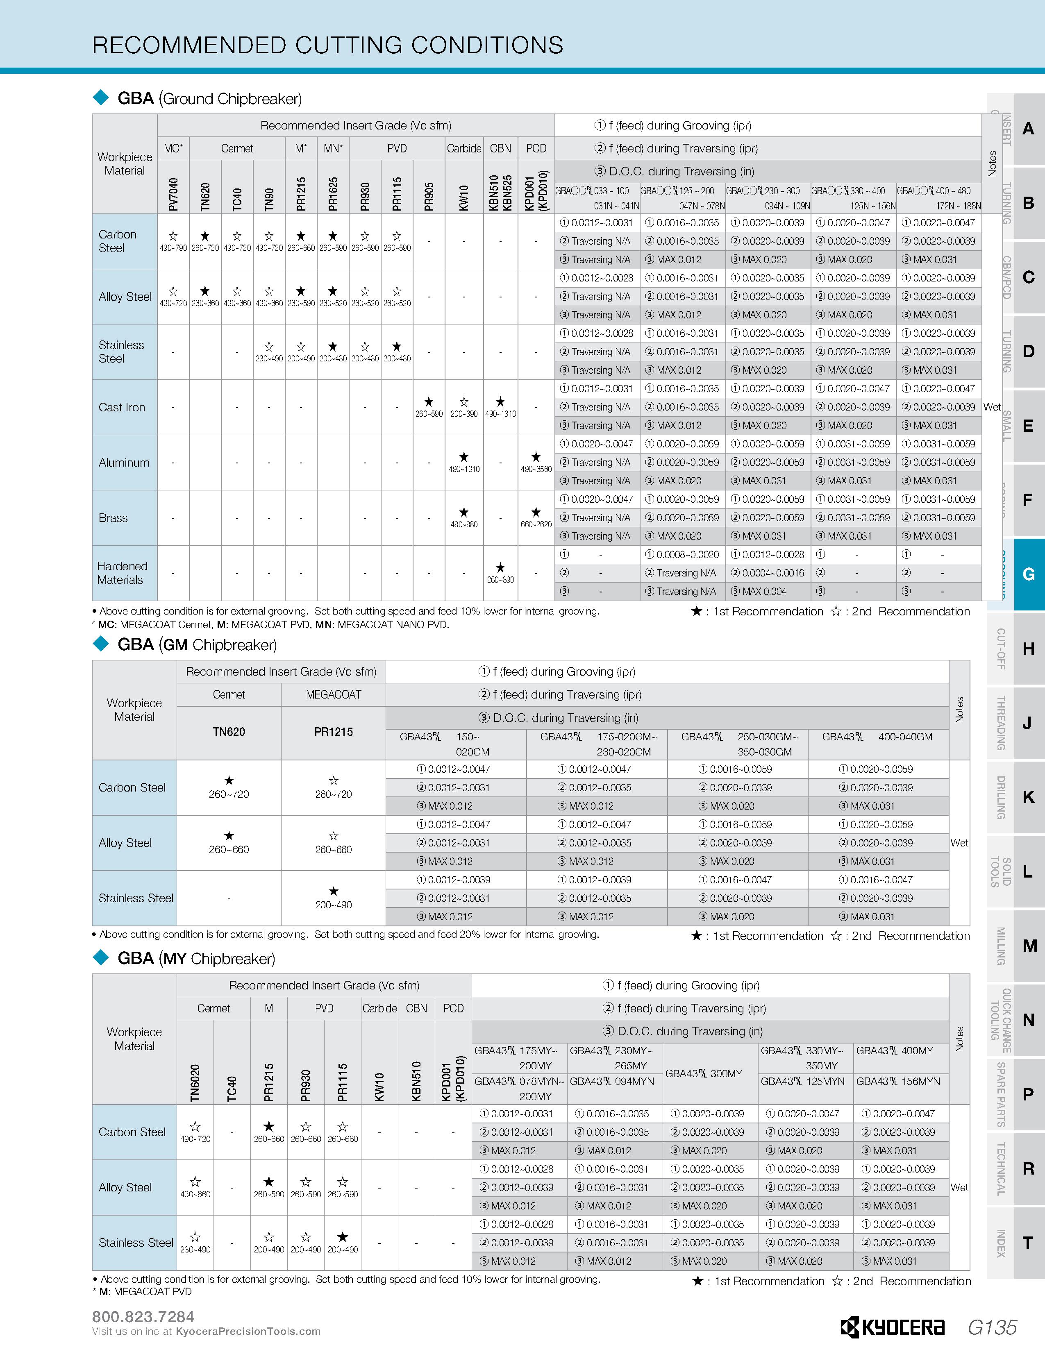
Task: Select L solid tools tab
Action: tap(1016, 871)
